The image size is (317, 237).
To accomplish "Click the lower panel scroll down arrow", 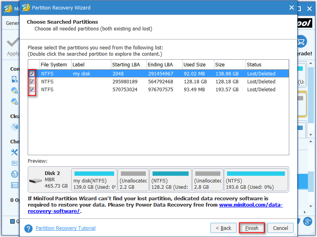I will tap(311, 206).
